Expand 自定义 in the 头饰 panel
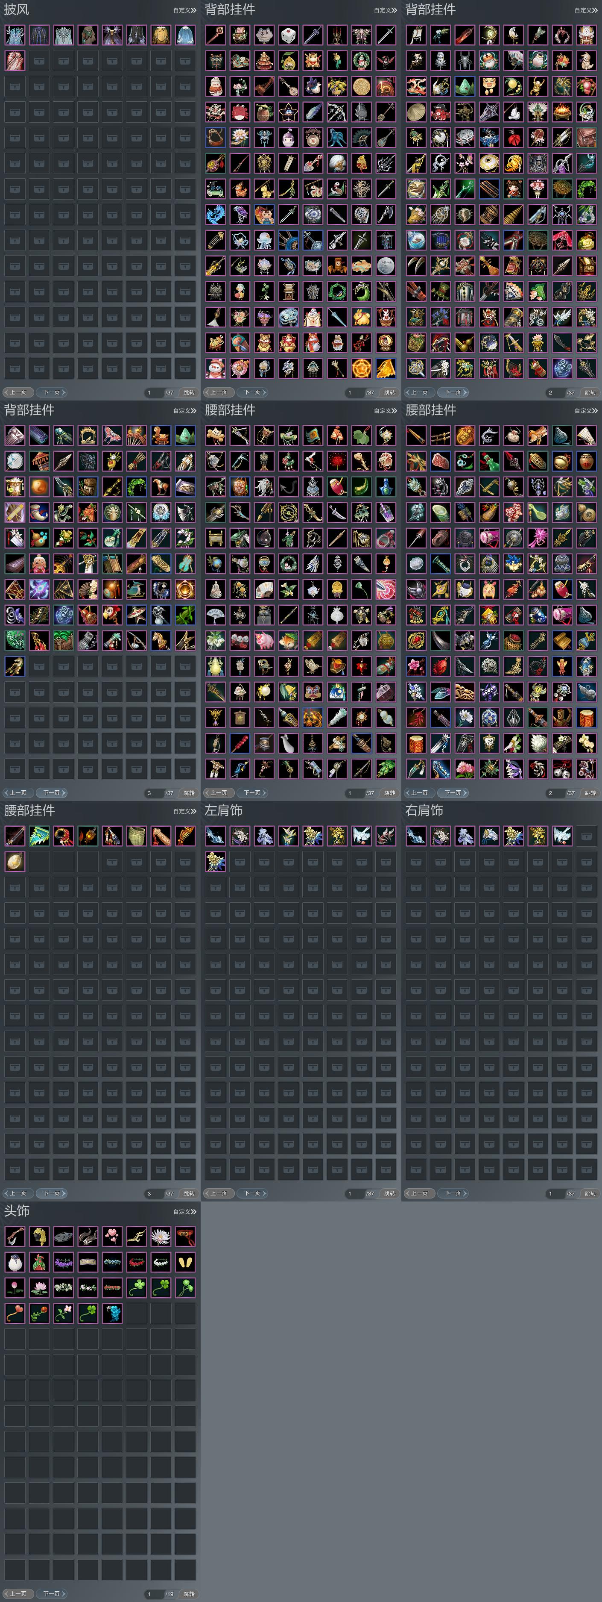The width and height of the screenshot is (602, 1602). pos(184,1211)
